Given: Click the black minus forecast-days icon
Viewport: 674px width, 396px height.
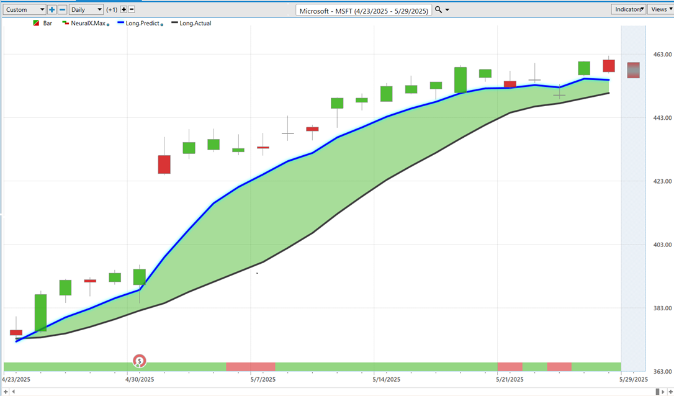Looking at the screenshot, I should coord(132,9).
